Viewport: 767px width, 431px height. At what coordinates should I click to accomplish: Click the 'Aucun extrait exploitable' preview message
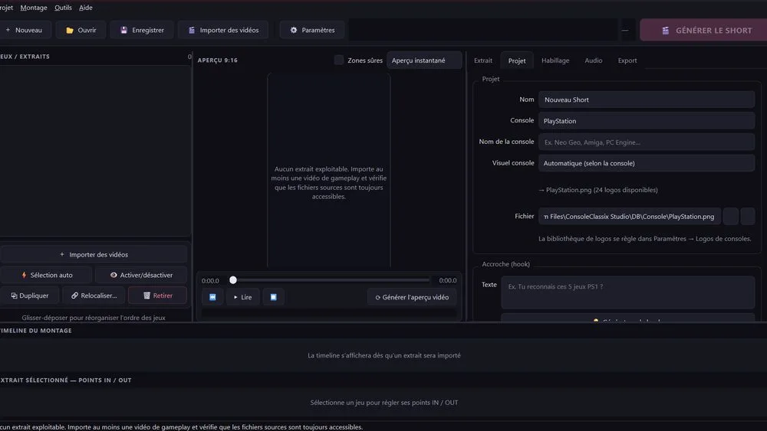[329, 182]
